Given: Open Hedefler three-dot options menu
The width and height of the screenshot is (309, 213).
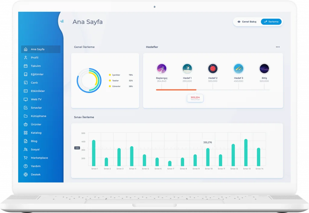Looking at the screenshot, I should (x=278, y=47).
